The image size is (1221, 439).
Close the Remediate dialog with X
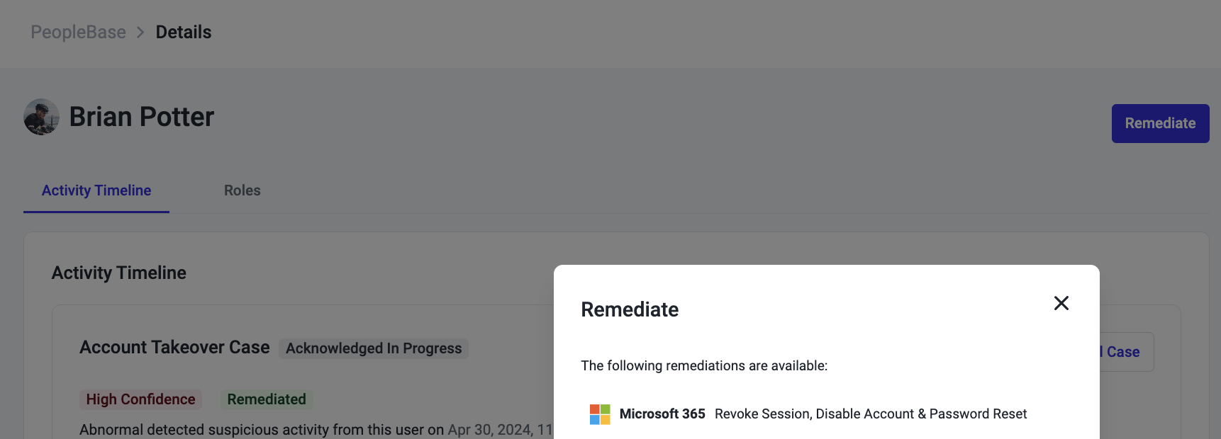(1061, 303)
